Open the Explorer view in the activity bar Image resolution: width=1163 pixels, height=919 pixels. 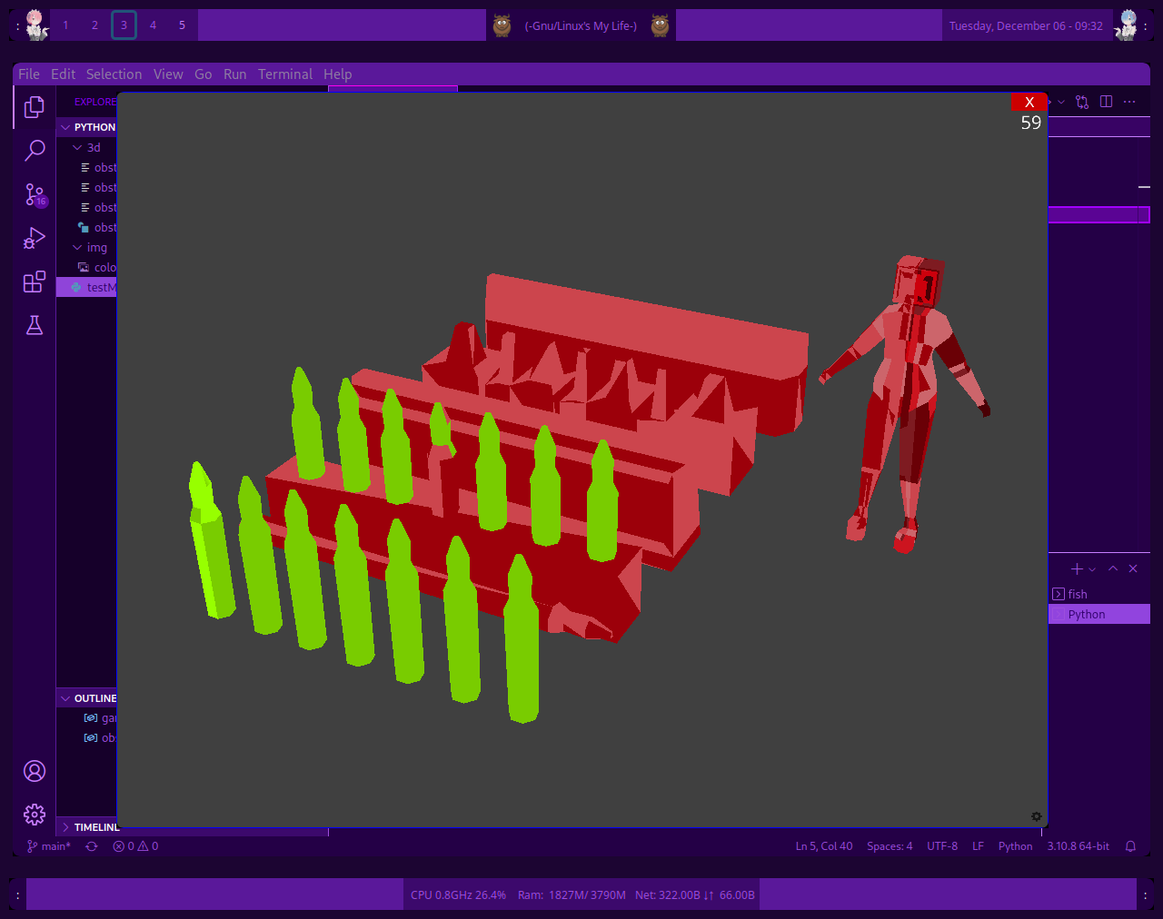[34, 107]
